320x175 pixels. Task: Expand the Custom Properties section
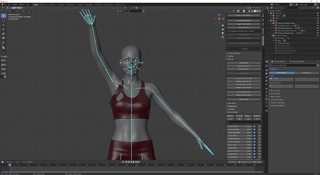pyautogui.click(x=277, y=106)
